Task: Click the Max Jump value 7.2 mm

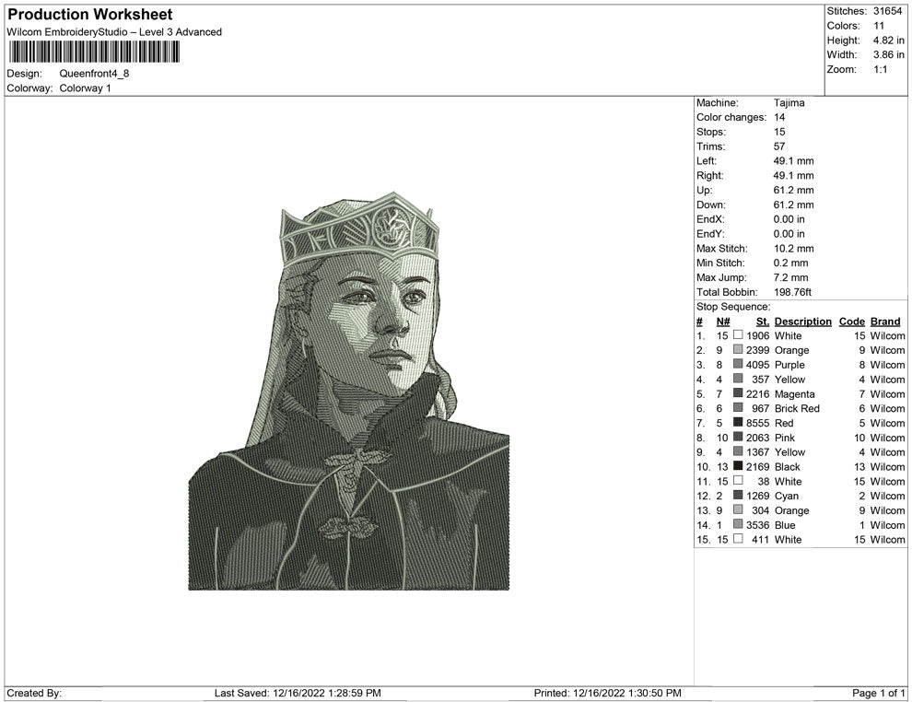Action: [791, 277]
